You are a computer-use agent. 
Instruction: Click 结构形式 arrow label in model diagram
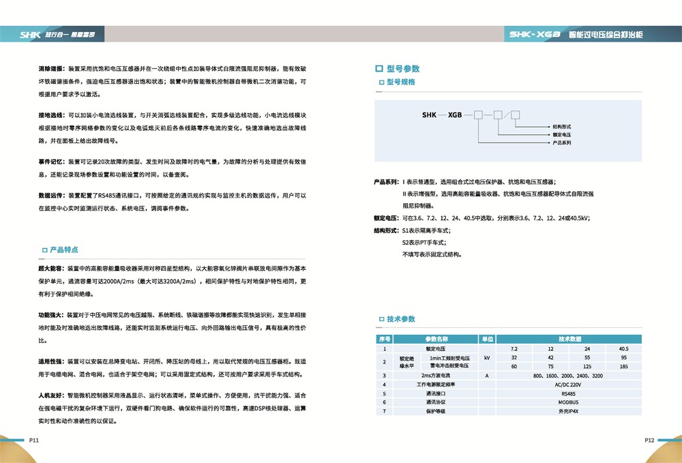point(561,127)
